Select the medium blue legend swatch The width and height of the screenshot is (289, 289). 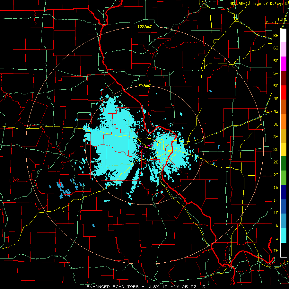284,206
